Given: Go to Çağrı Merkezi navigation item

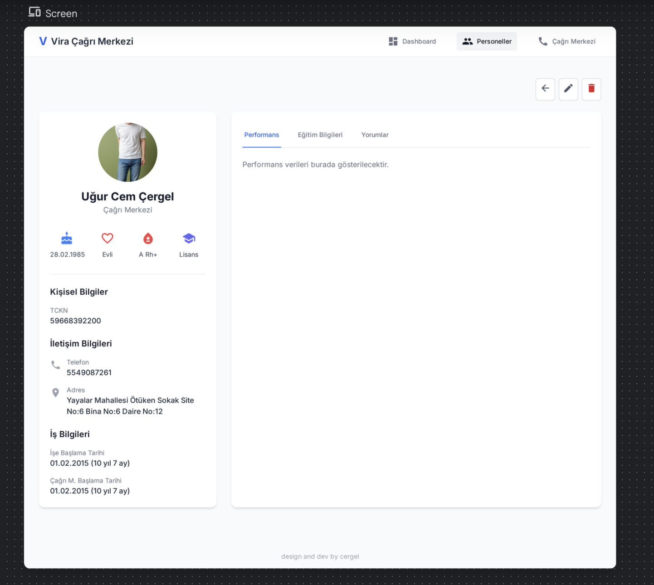Looking at the screenshot, I should pos(566,41).
